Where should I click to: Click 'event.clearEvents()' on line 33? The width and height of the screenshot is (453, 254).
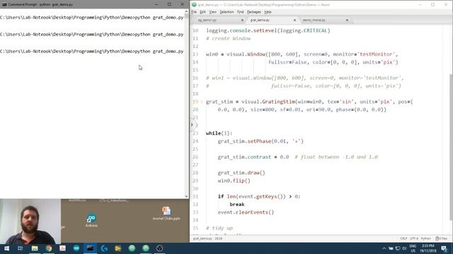246,212
